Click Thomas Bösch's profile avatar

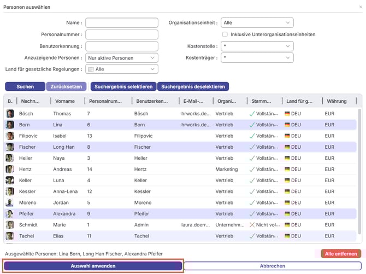point(10,113)
